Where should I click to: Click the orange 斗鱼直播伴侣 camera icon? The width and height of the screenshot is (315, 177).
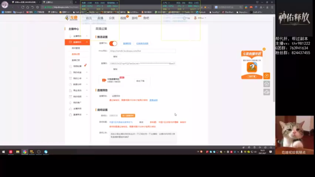(x=104, y=80)
